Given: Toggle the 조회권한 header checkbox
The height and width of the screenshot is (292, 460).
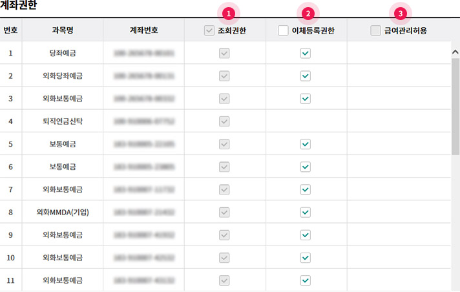Looking at the screenshot, I should coord(209,30).
